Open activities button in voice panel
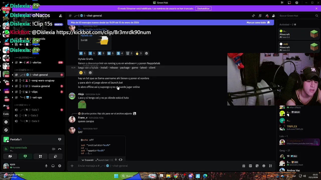This screenshot has height=180, width=321. pos(40,156)
